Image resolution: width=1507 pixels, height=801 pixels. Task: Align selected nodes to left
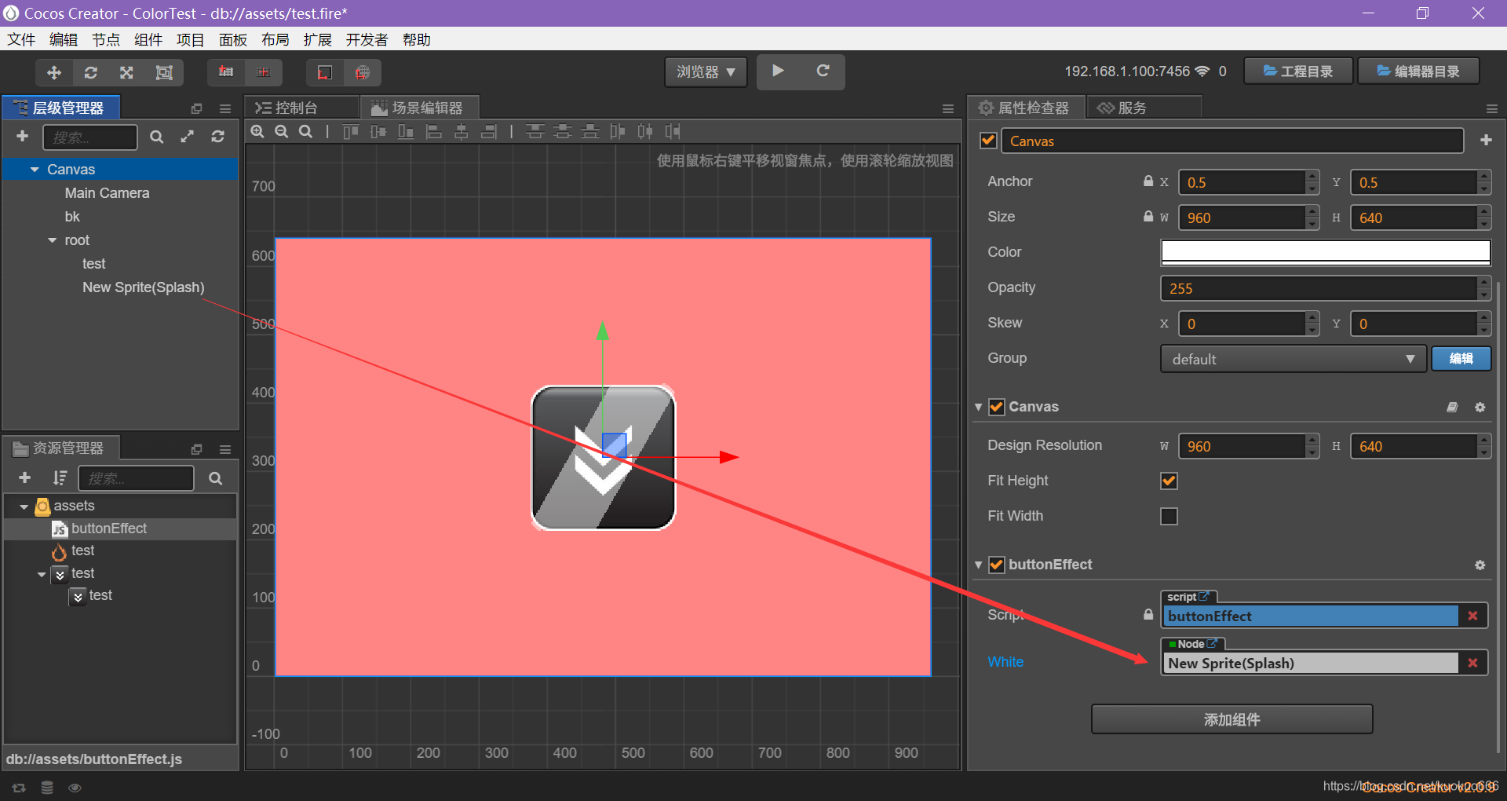coord(434,131)
